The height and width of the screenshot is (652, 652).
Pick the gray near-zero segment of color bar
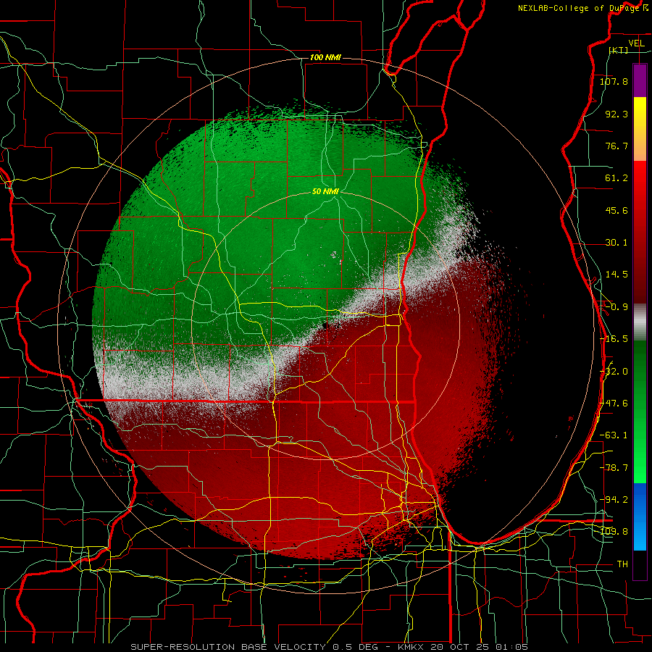click(640, 322)
